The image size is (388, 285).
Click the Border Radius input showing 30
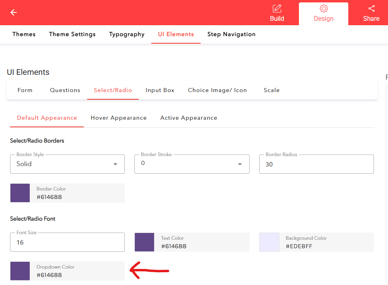click(316, 164)
